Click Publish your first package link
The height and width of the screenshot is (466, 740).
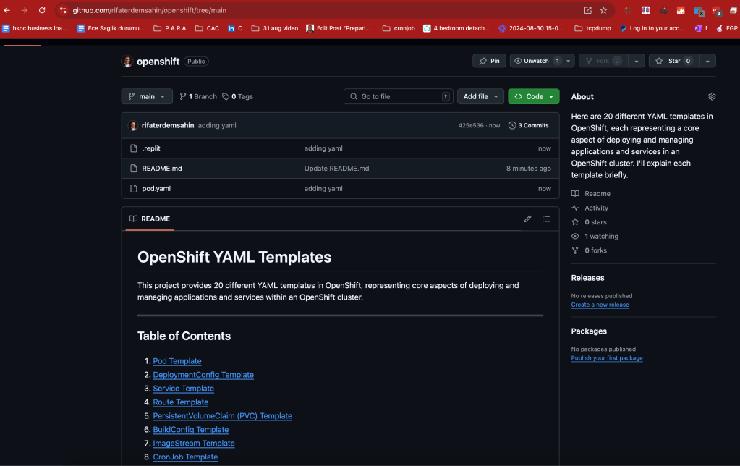[x=607, y=358]
